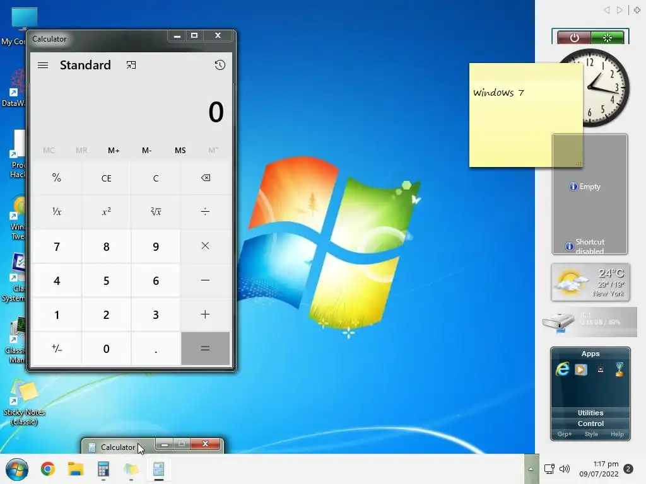
Task: Click the add gadget plus icon
Action: click(x=637, y=10)
